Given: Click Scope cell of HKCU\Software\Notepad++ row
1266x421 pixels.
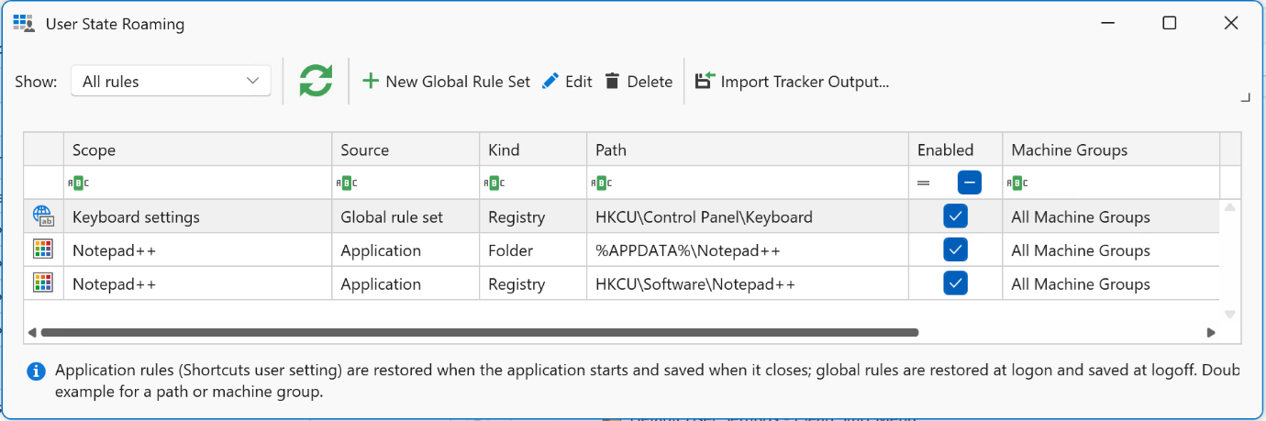Looking at the screenshot, I should [197, 283].
